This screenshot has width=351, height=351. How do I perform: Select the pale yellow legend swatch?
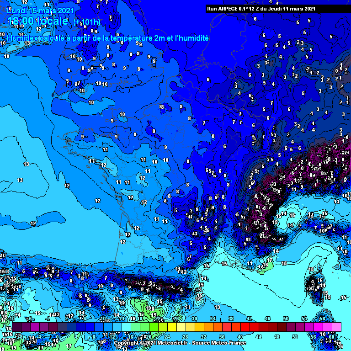pyautogui.click(x=181, y=327)
